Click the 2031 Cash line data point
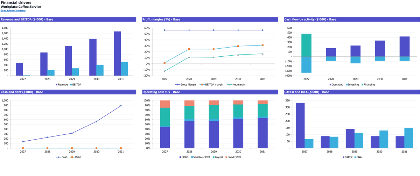Image resolution: width=420 pixels, height=176 pixels. [121, 106]
